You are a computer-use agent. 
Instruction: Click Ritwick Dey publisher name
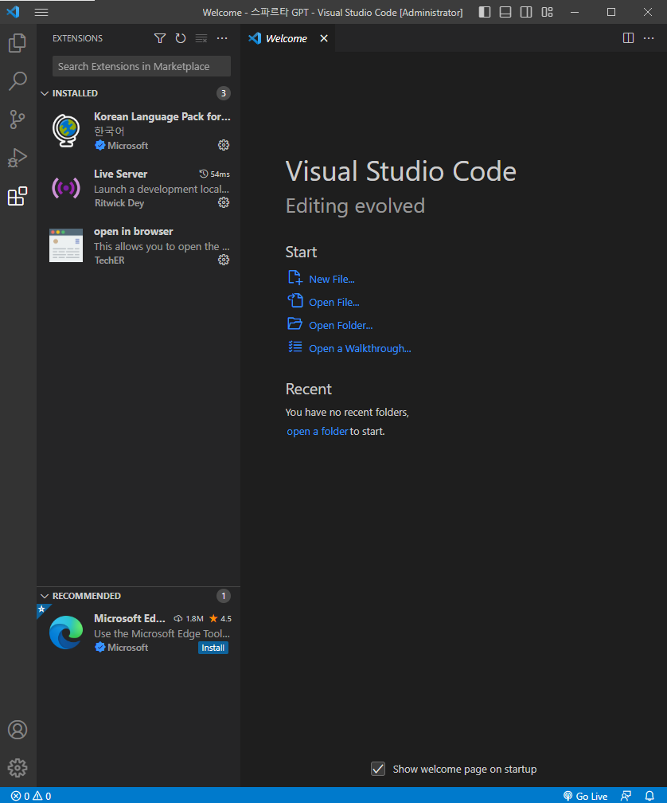[x=119, y=203]
